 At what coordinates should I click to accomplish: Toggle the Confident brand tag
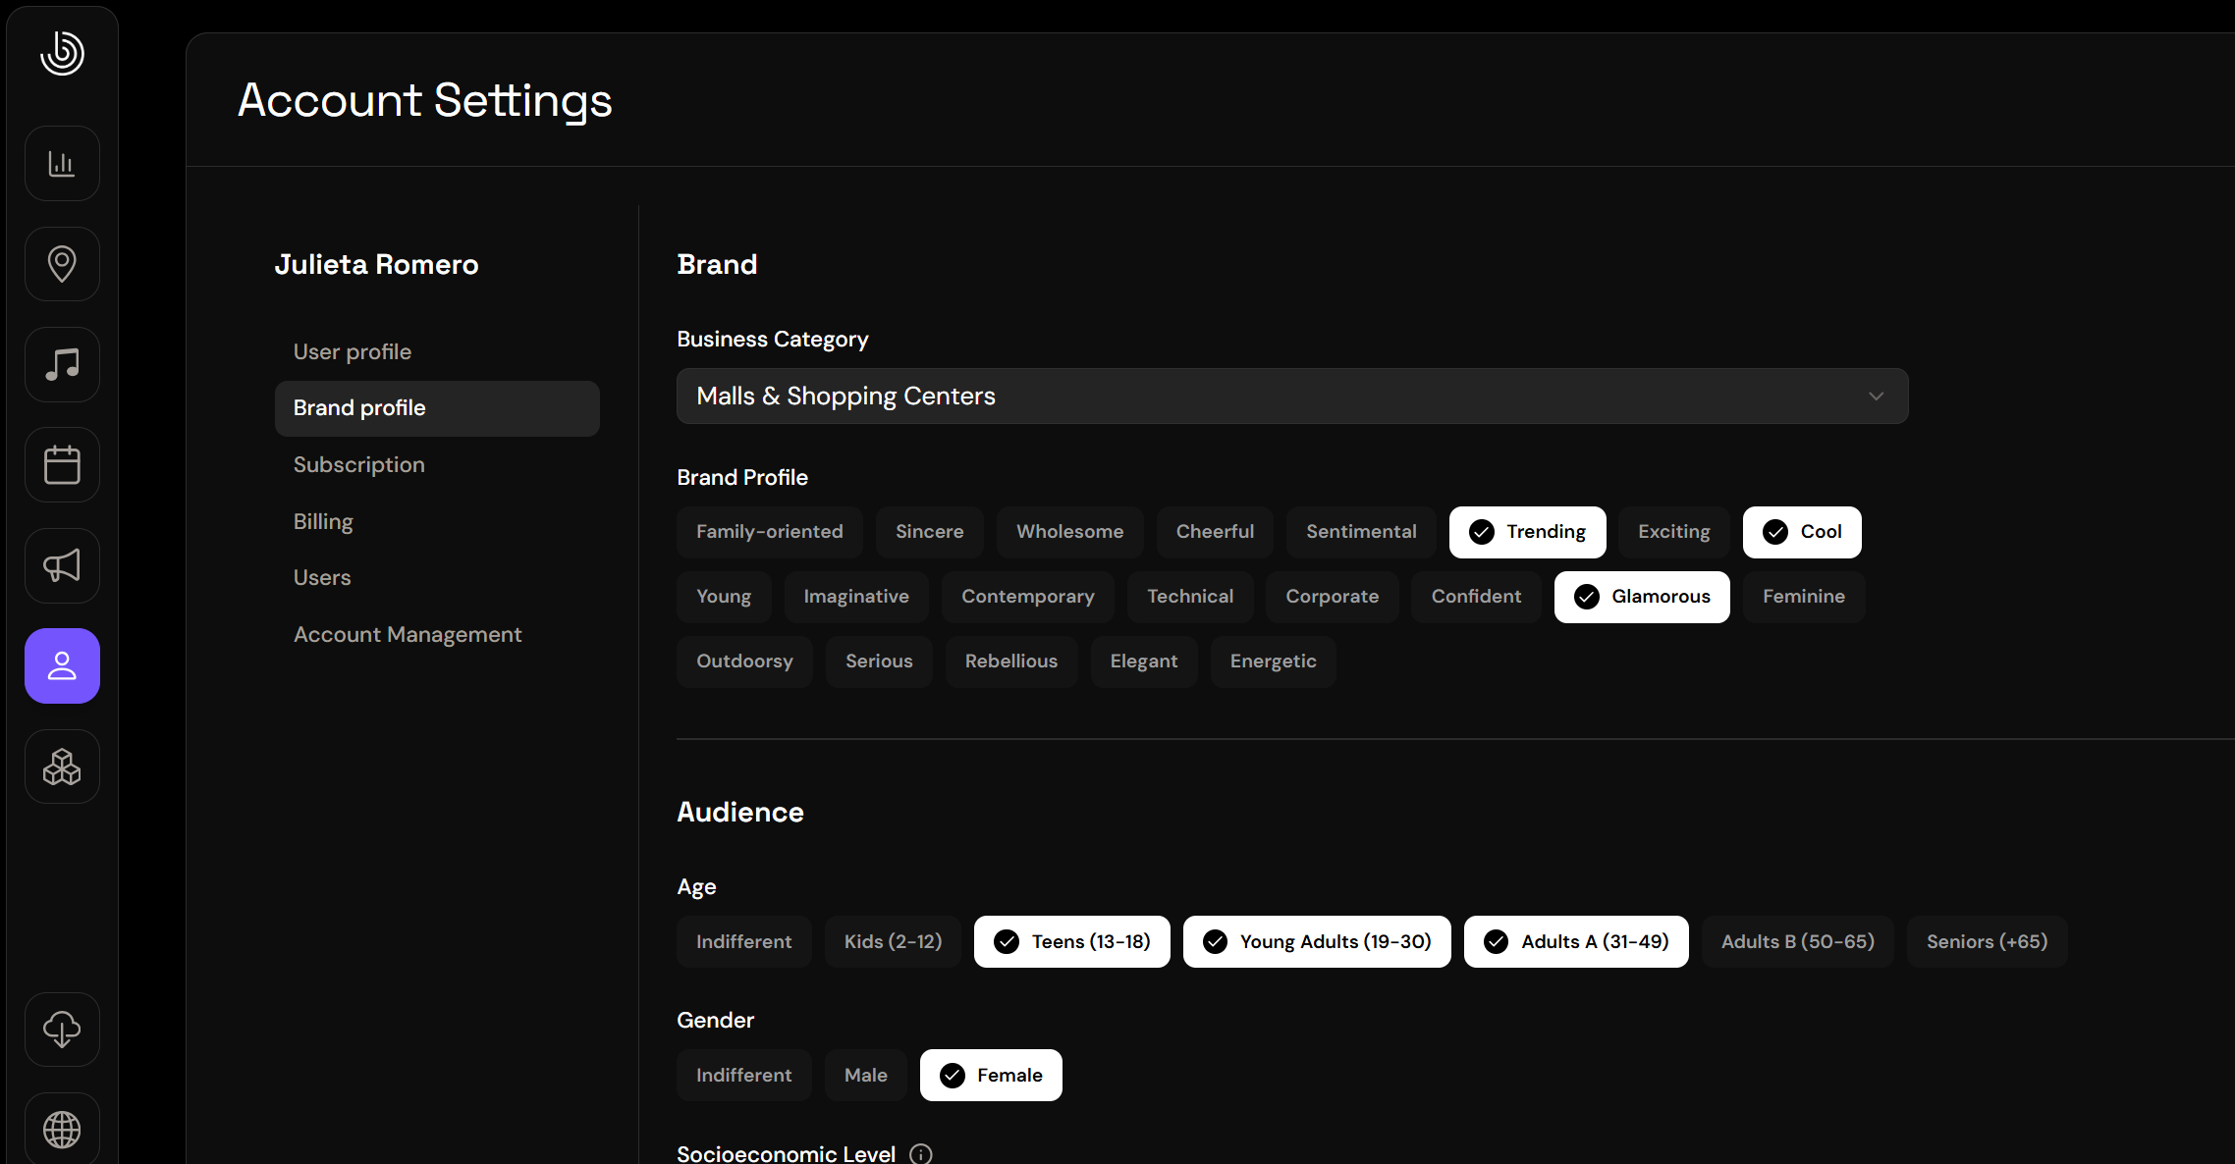click(x=1476, y=597)
